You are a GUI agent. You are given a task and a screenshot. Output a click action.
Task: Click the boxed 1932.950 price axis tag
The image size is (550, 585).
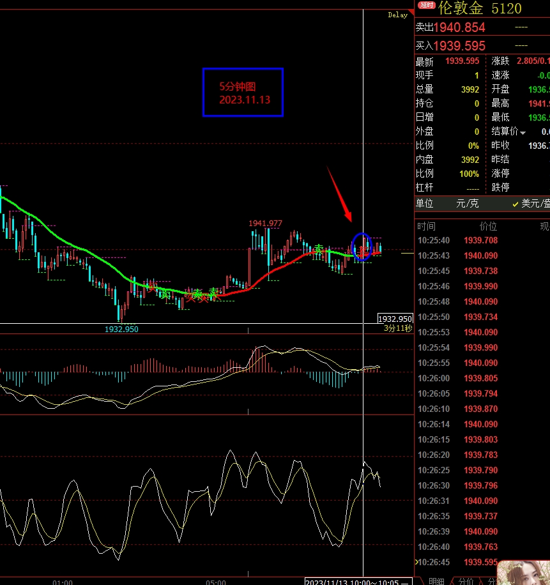pos(395,319)
